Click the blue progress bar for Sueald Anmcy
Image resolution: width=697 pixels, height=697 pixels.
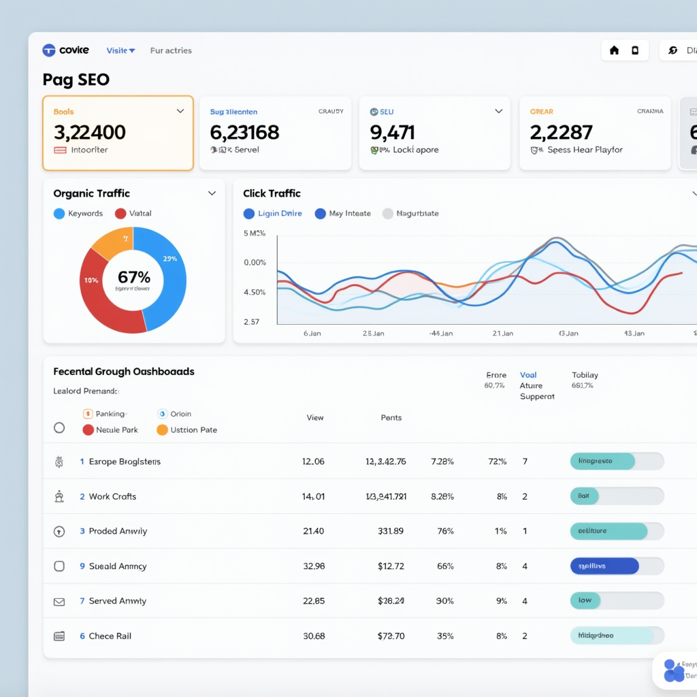(x=606, y=566)
